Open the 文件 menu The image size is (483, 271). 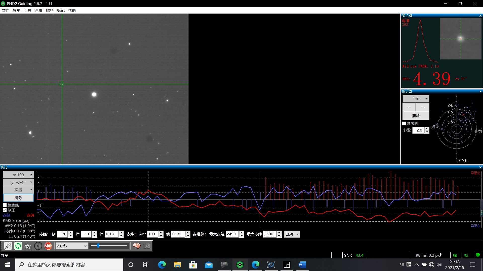[x=6, y=10]
